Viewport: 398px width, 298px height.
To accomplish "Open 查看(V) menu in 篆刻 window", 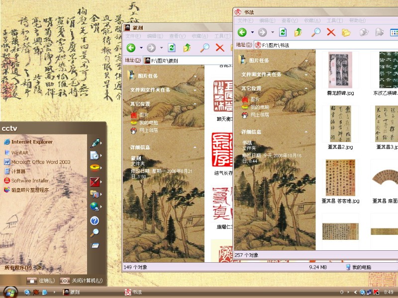I will pos(178,36).
